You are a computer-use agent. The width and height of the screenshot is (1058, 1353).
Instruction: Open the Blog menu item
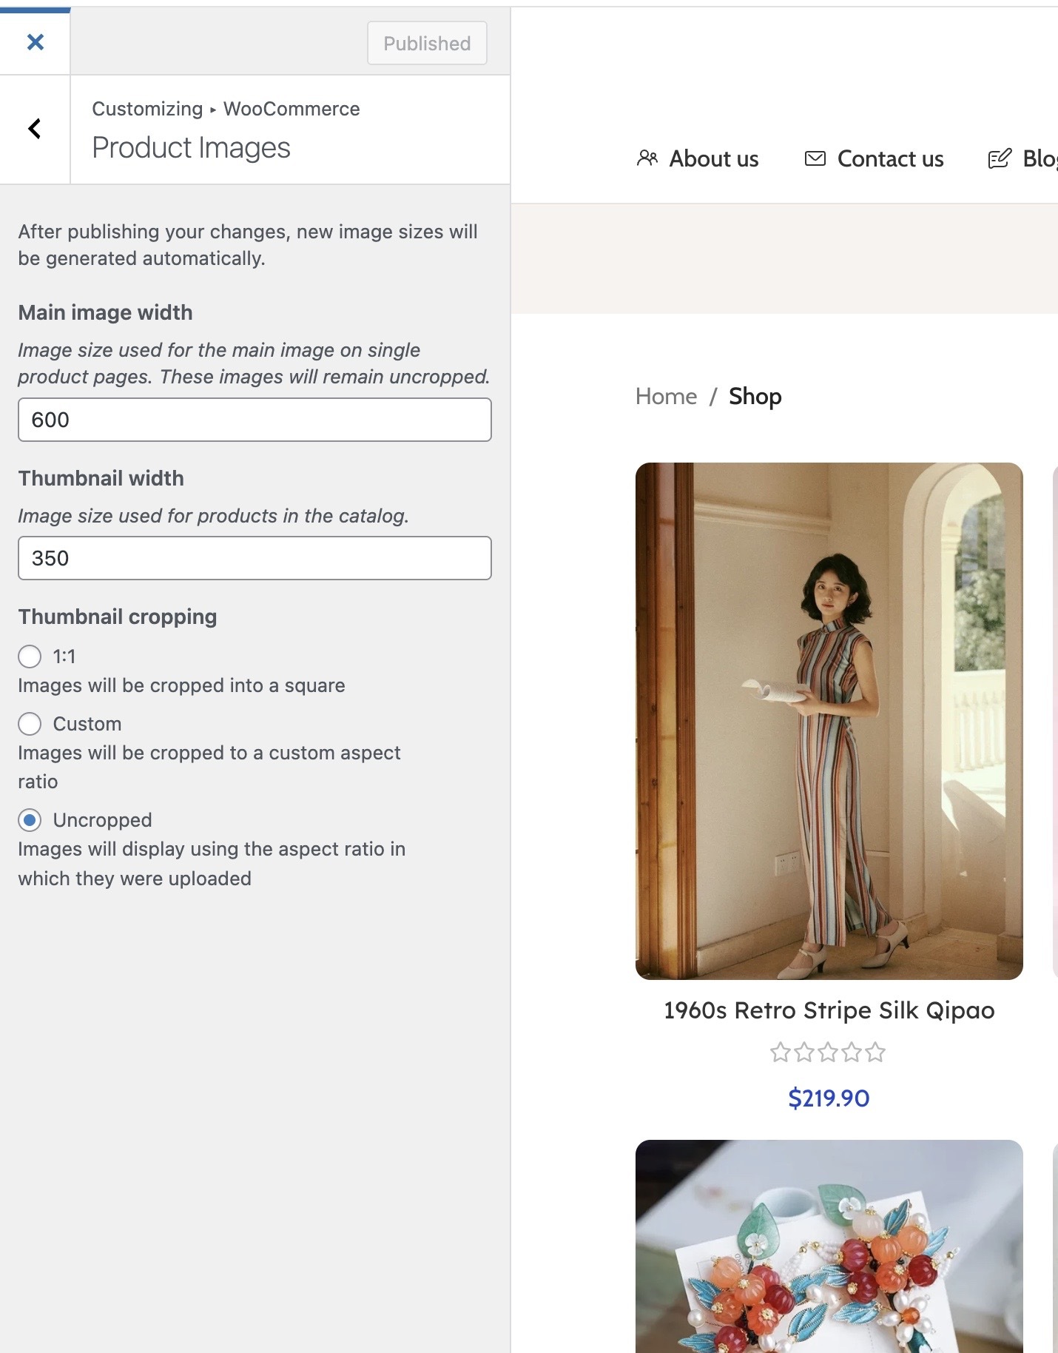pos(1039,158)
